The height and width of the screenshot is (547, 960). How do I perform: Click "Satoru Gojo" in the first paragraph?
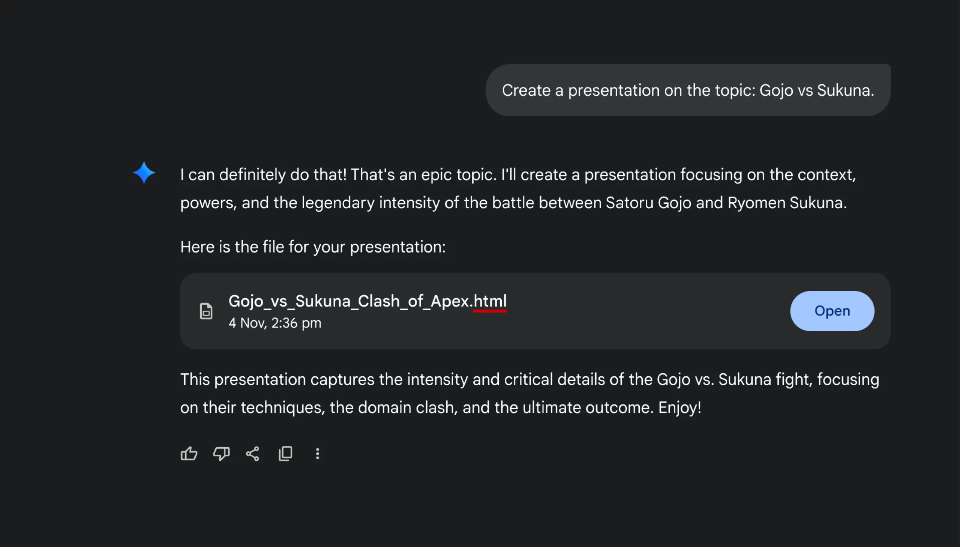point(648,203)
